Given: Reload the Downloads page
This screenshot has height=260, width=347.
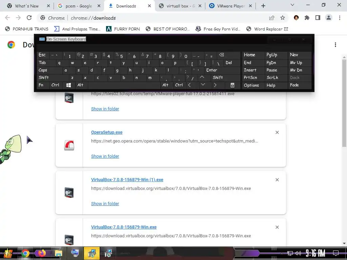Looking at the screenshot, I should pyautogui.click(x=29, y=18).
